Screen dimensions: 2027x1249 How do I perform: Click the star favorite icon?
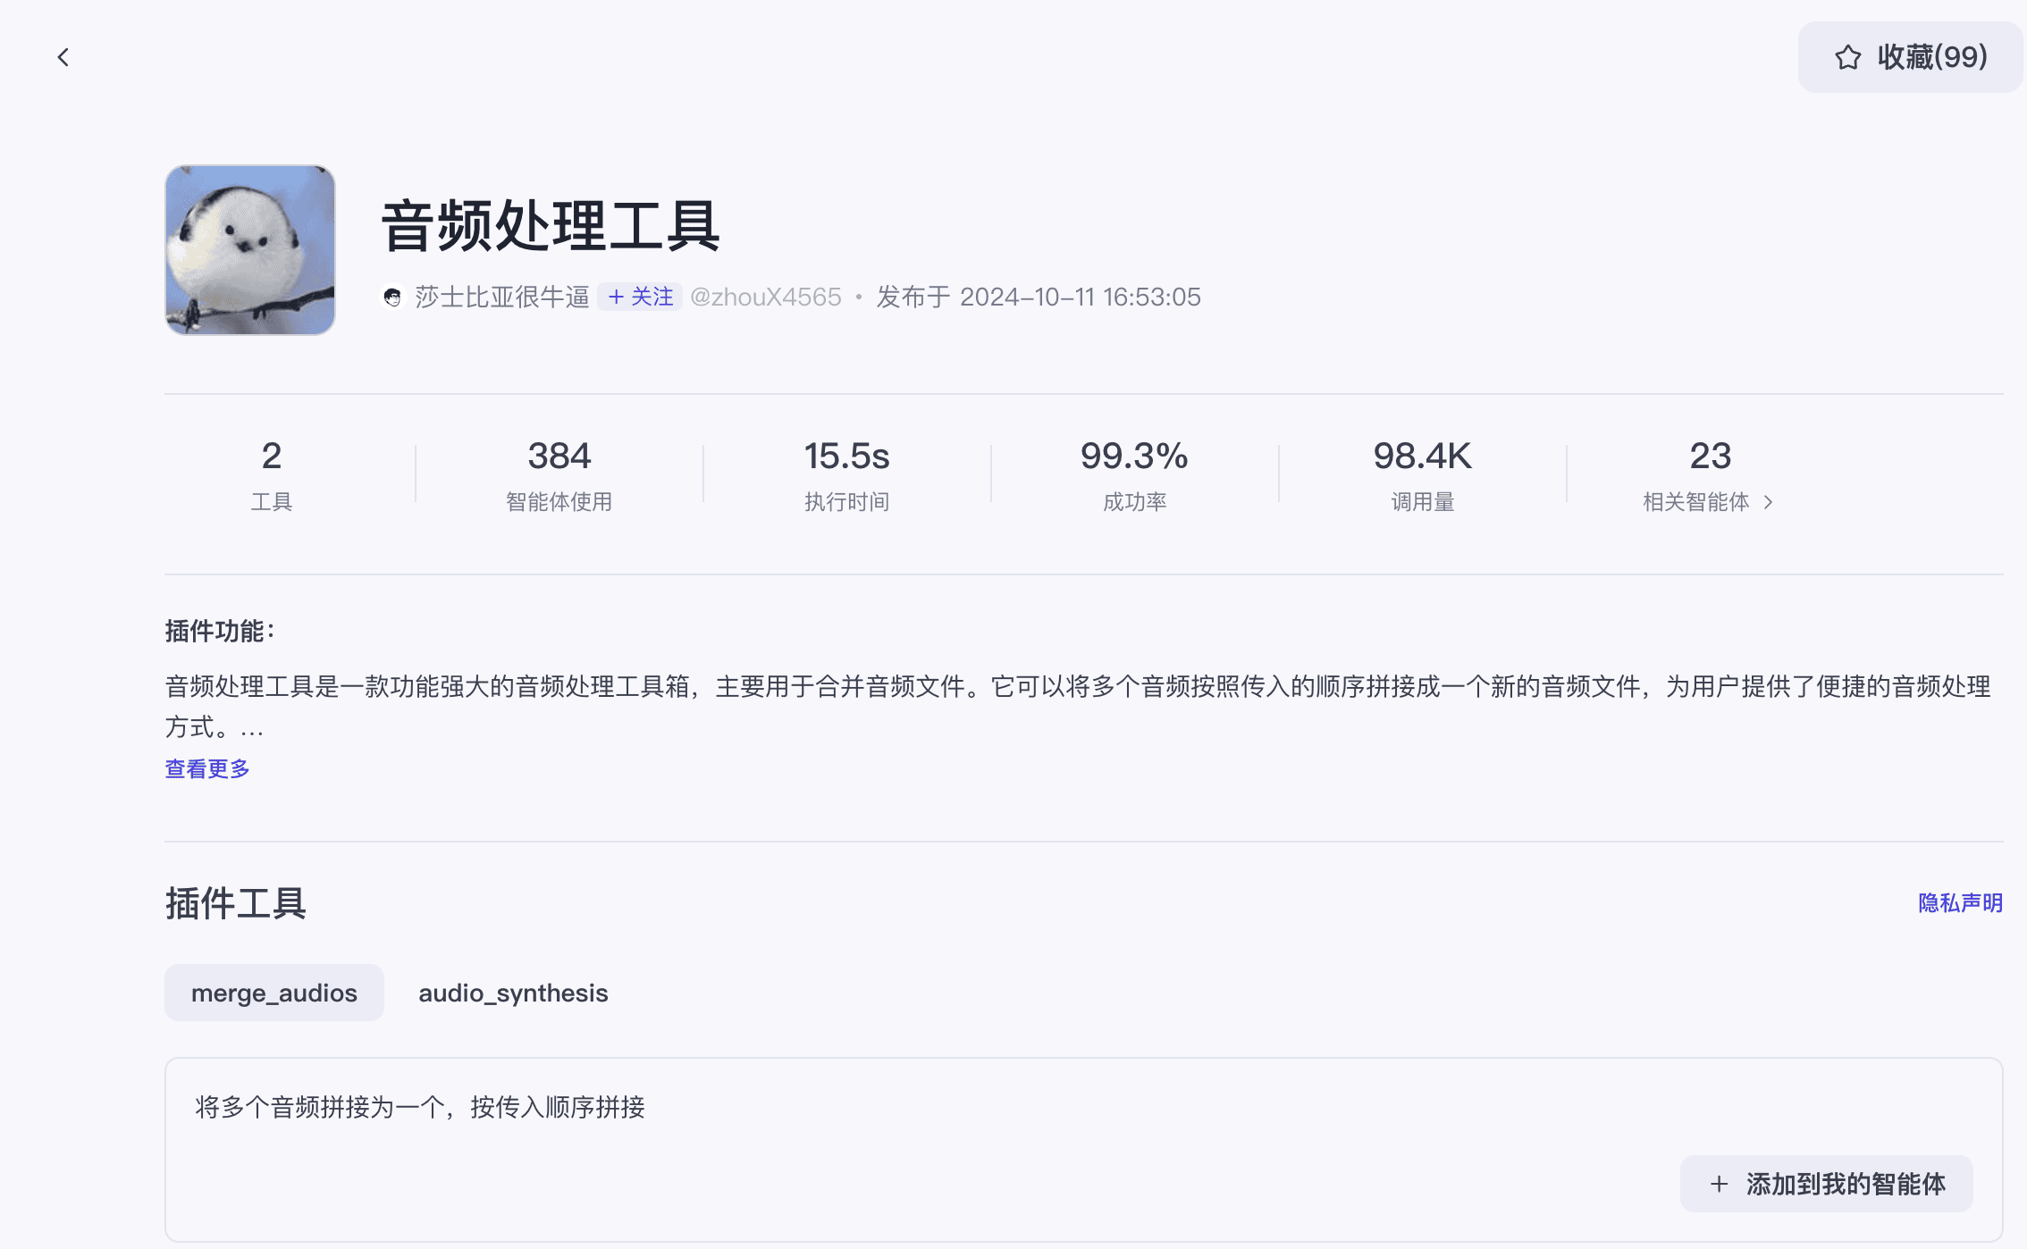1847,58
